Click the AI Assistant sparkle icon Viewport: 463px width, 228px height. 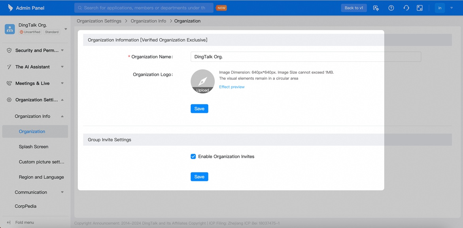(9, 67)
